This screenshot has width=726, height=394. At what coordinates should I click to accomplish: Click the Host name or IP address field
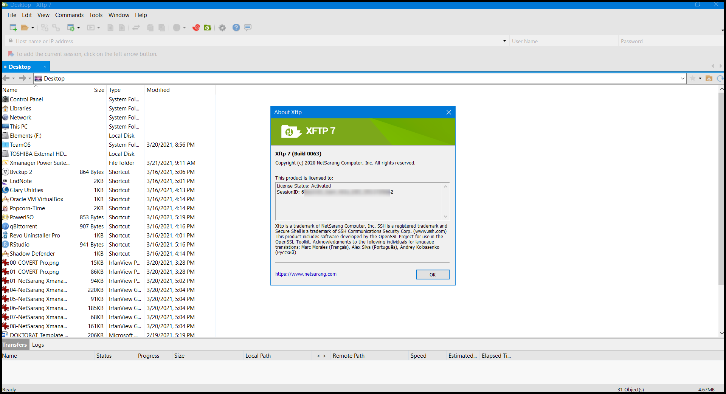coord(257,41)
